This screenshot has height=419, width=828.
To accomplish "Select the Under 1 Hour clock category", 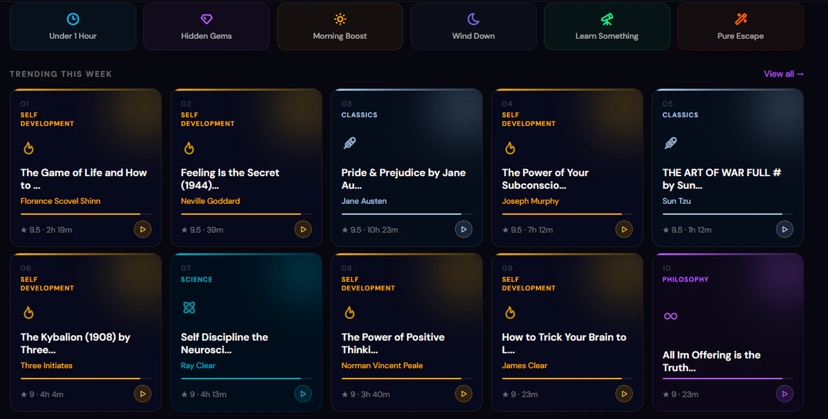I will (x=73, y=26).
